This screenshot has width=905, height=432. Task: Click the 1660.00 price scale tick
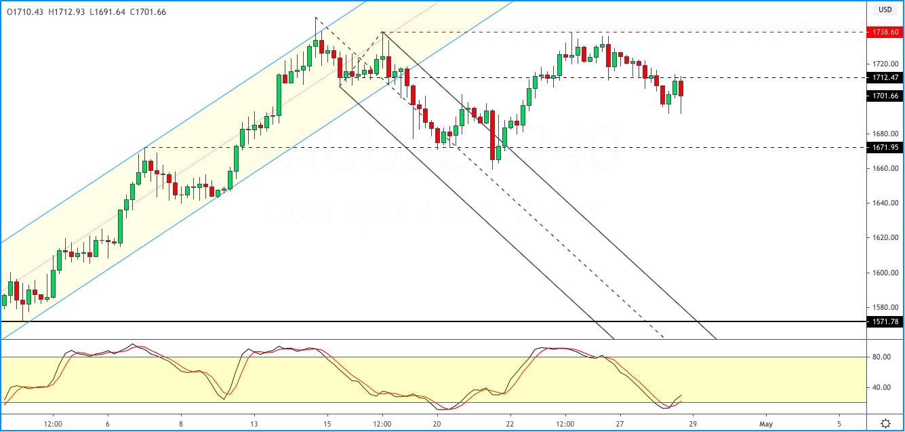(885, 168)
